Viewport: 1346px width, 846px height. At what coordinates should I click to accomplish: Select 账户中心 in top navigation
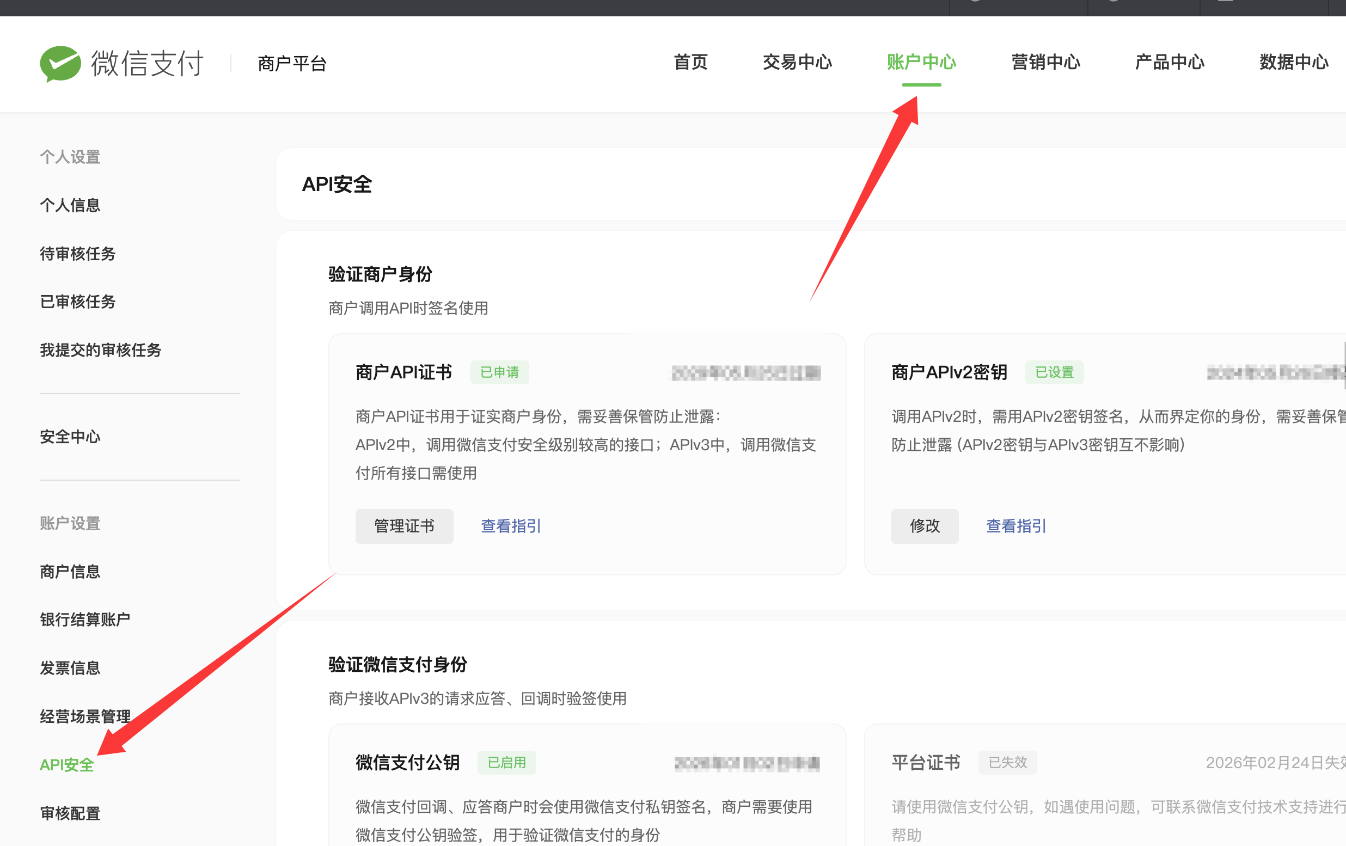click(921, 62)
